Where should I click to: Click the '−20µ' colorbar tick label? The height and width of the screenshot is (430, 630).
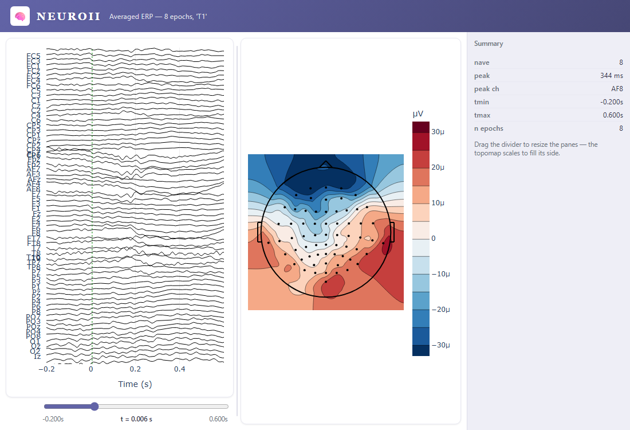441,310
